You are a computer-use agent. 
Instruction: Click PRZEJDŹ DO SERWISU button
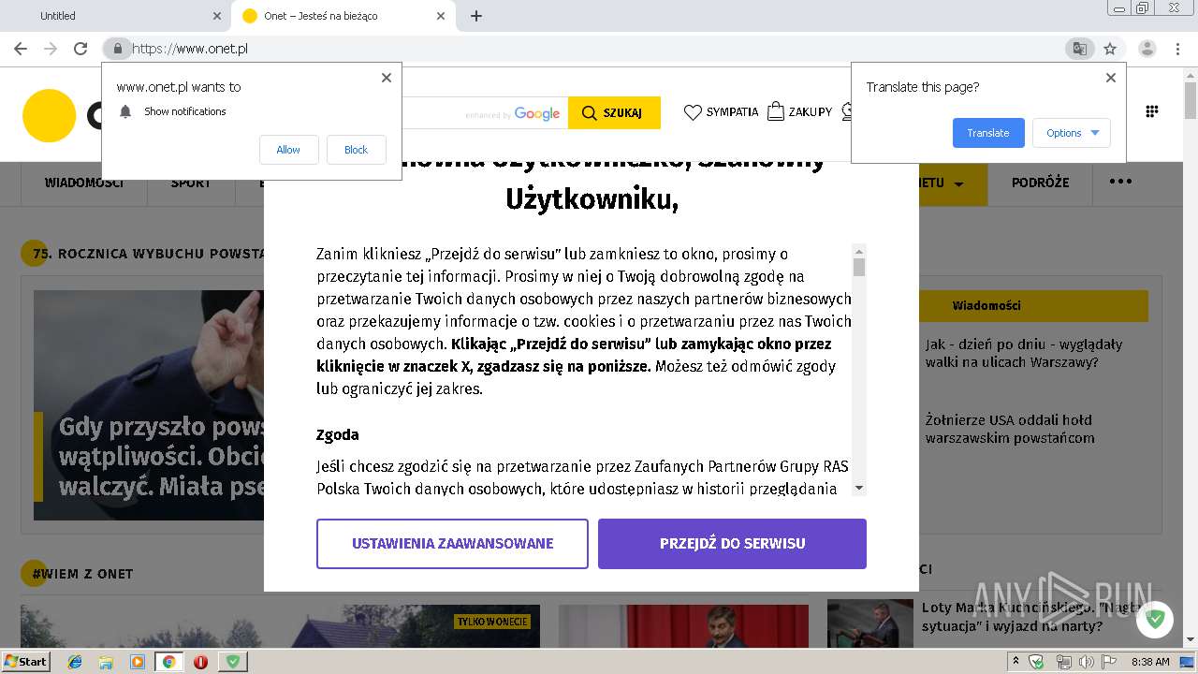pyautogui.click(x=732, y=544)
